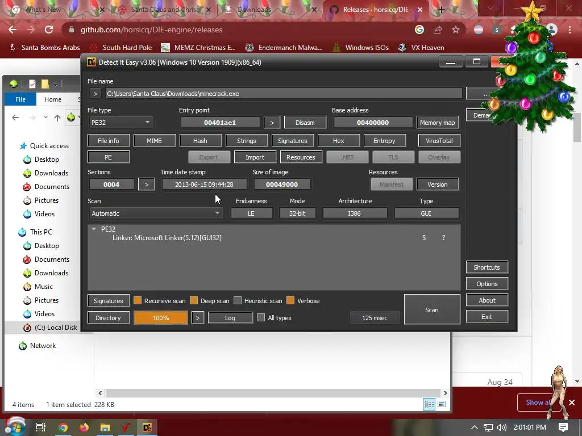Open the Scan mode Automatic dropdown
Image resolution: width=582 pixels, height=436 pixels.
pos(156,213)
